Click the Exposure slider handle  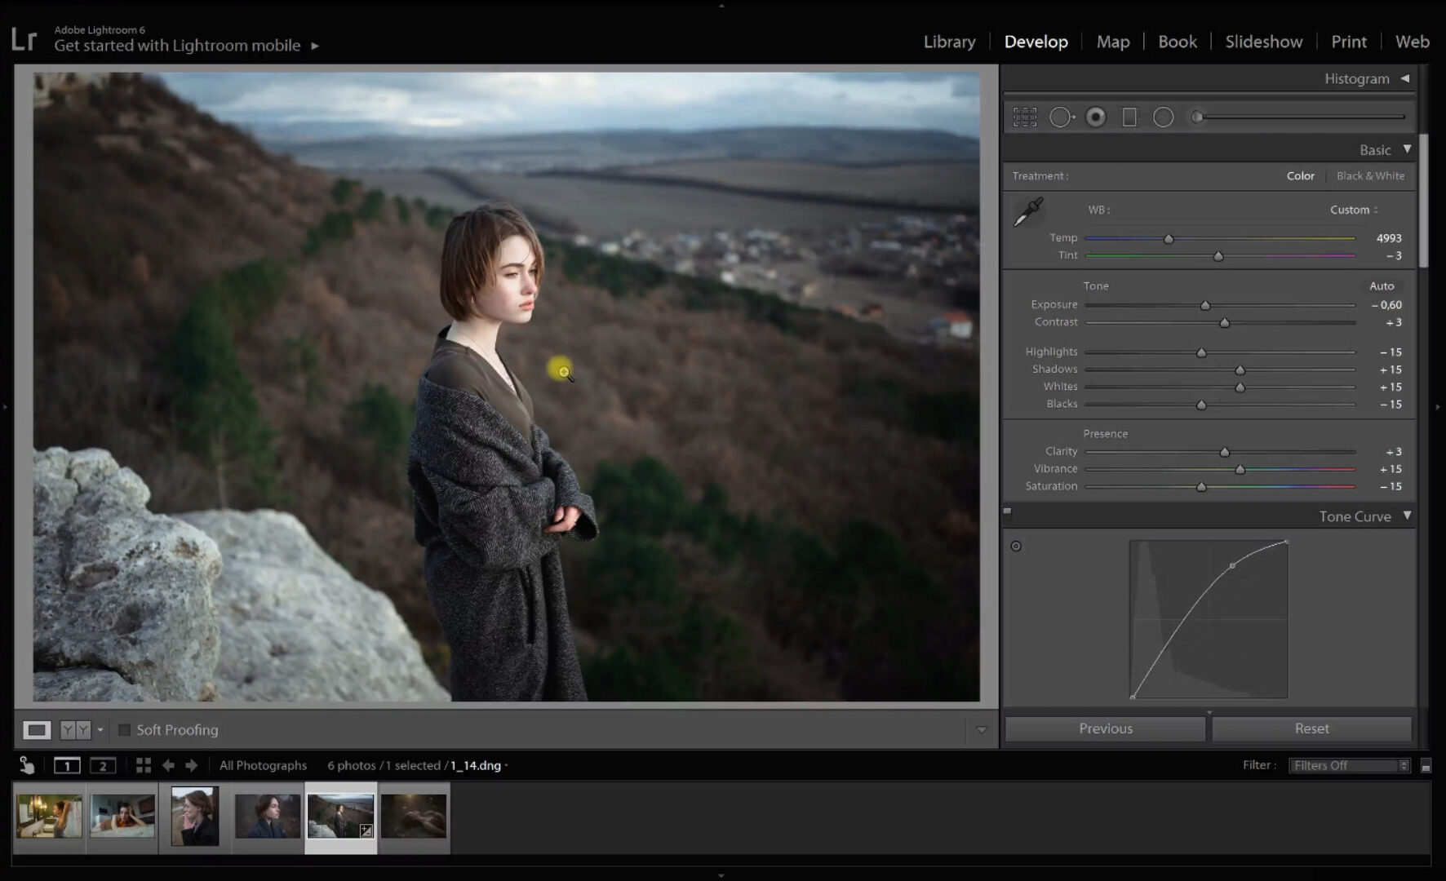(x=1205, y=306)
